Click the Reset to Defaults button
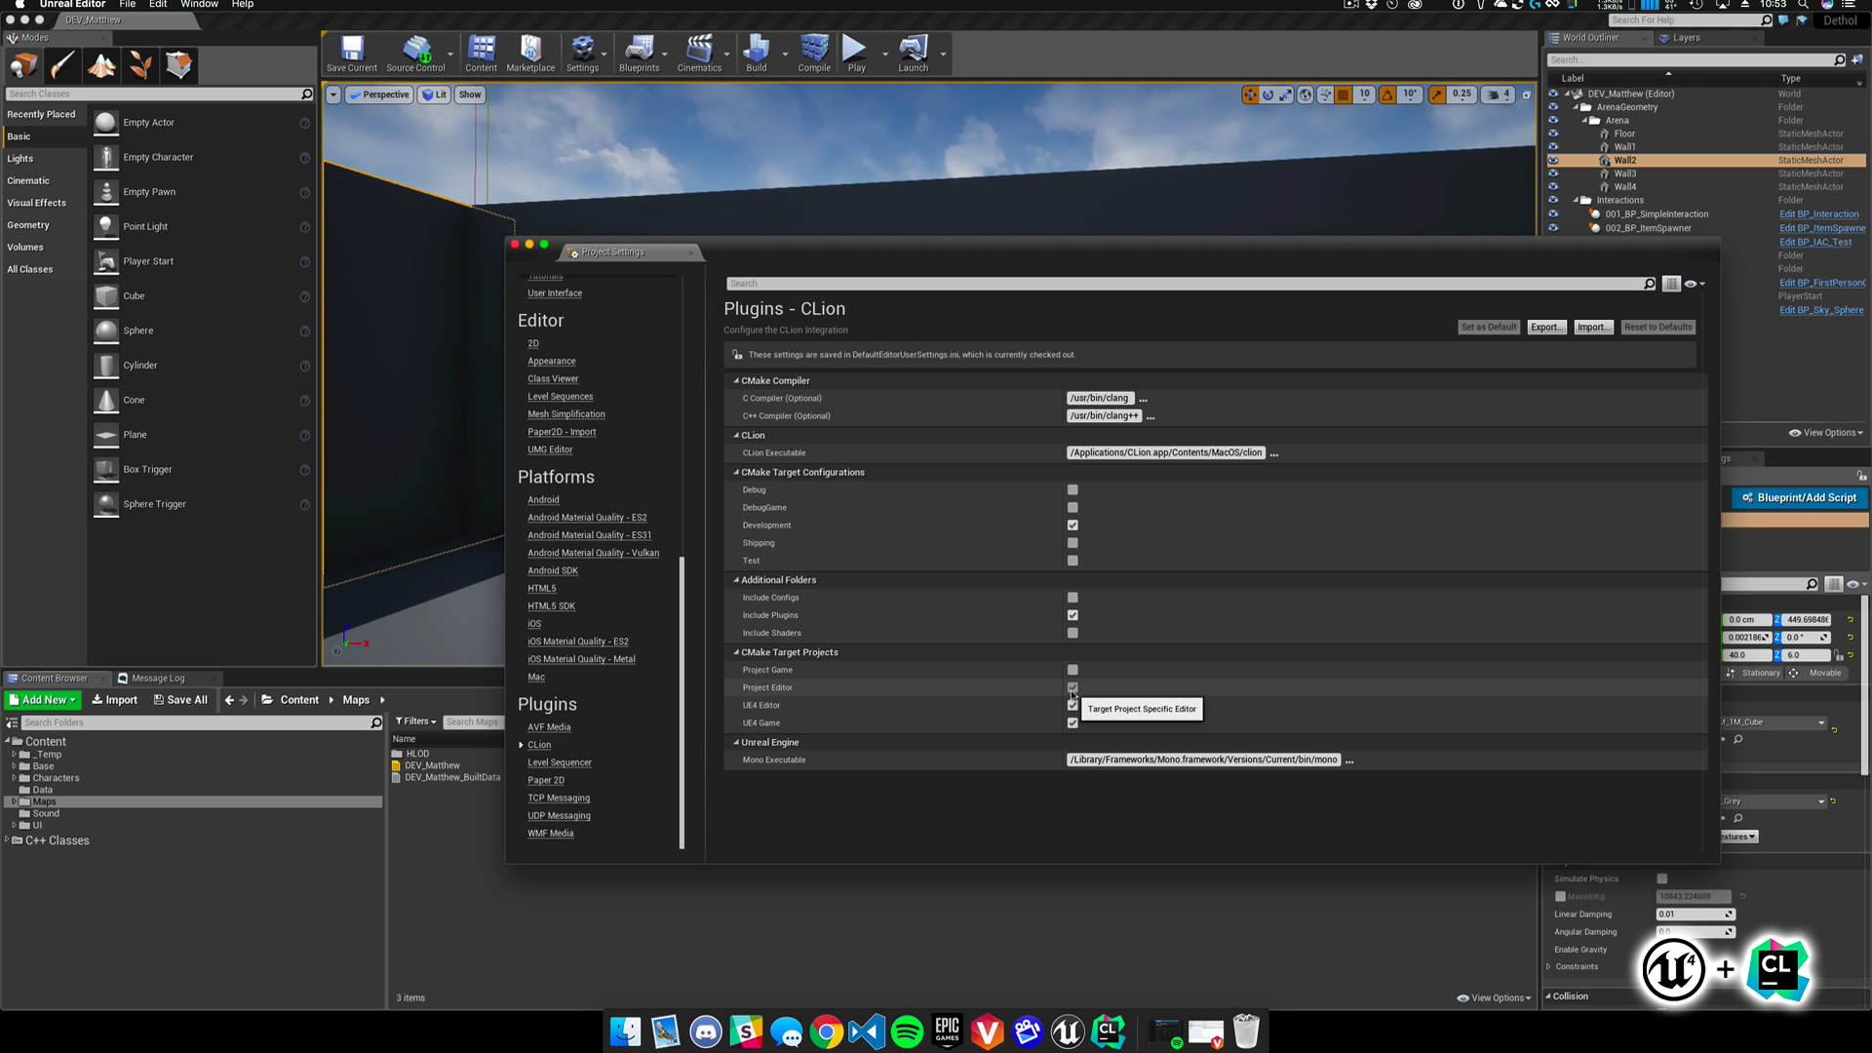The image size is (1872, 1053). click(1657, 328)
